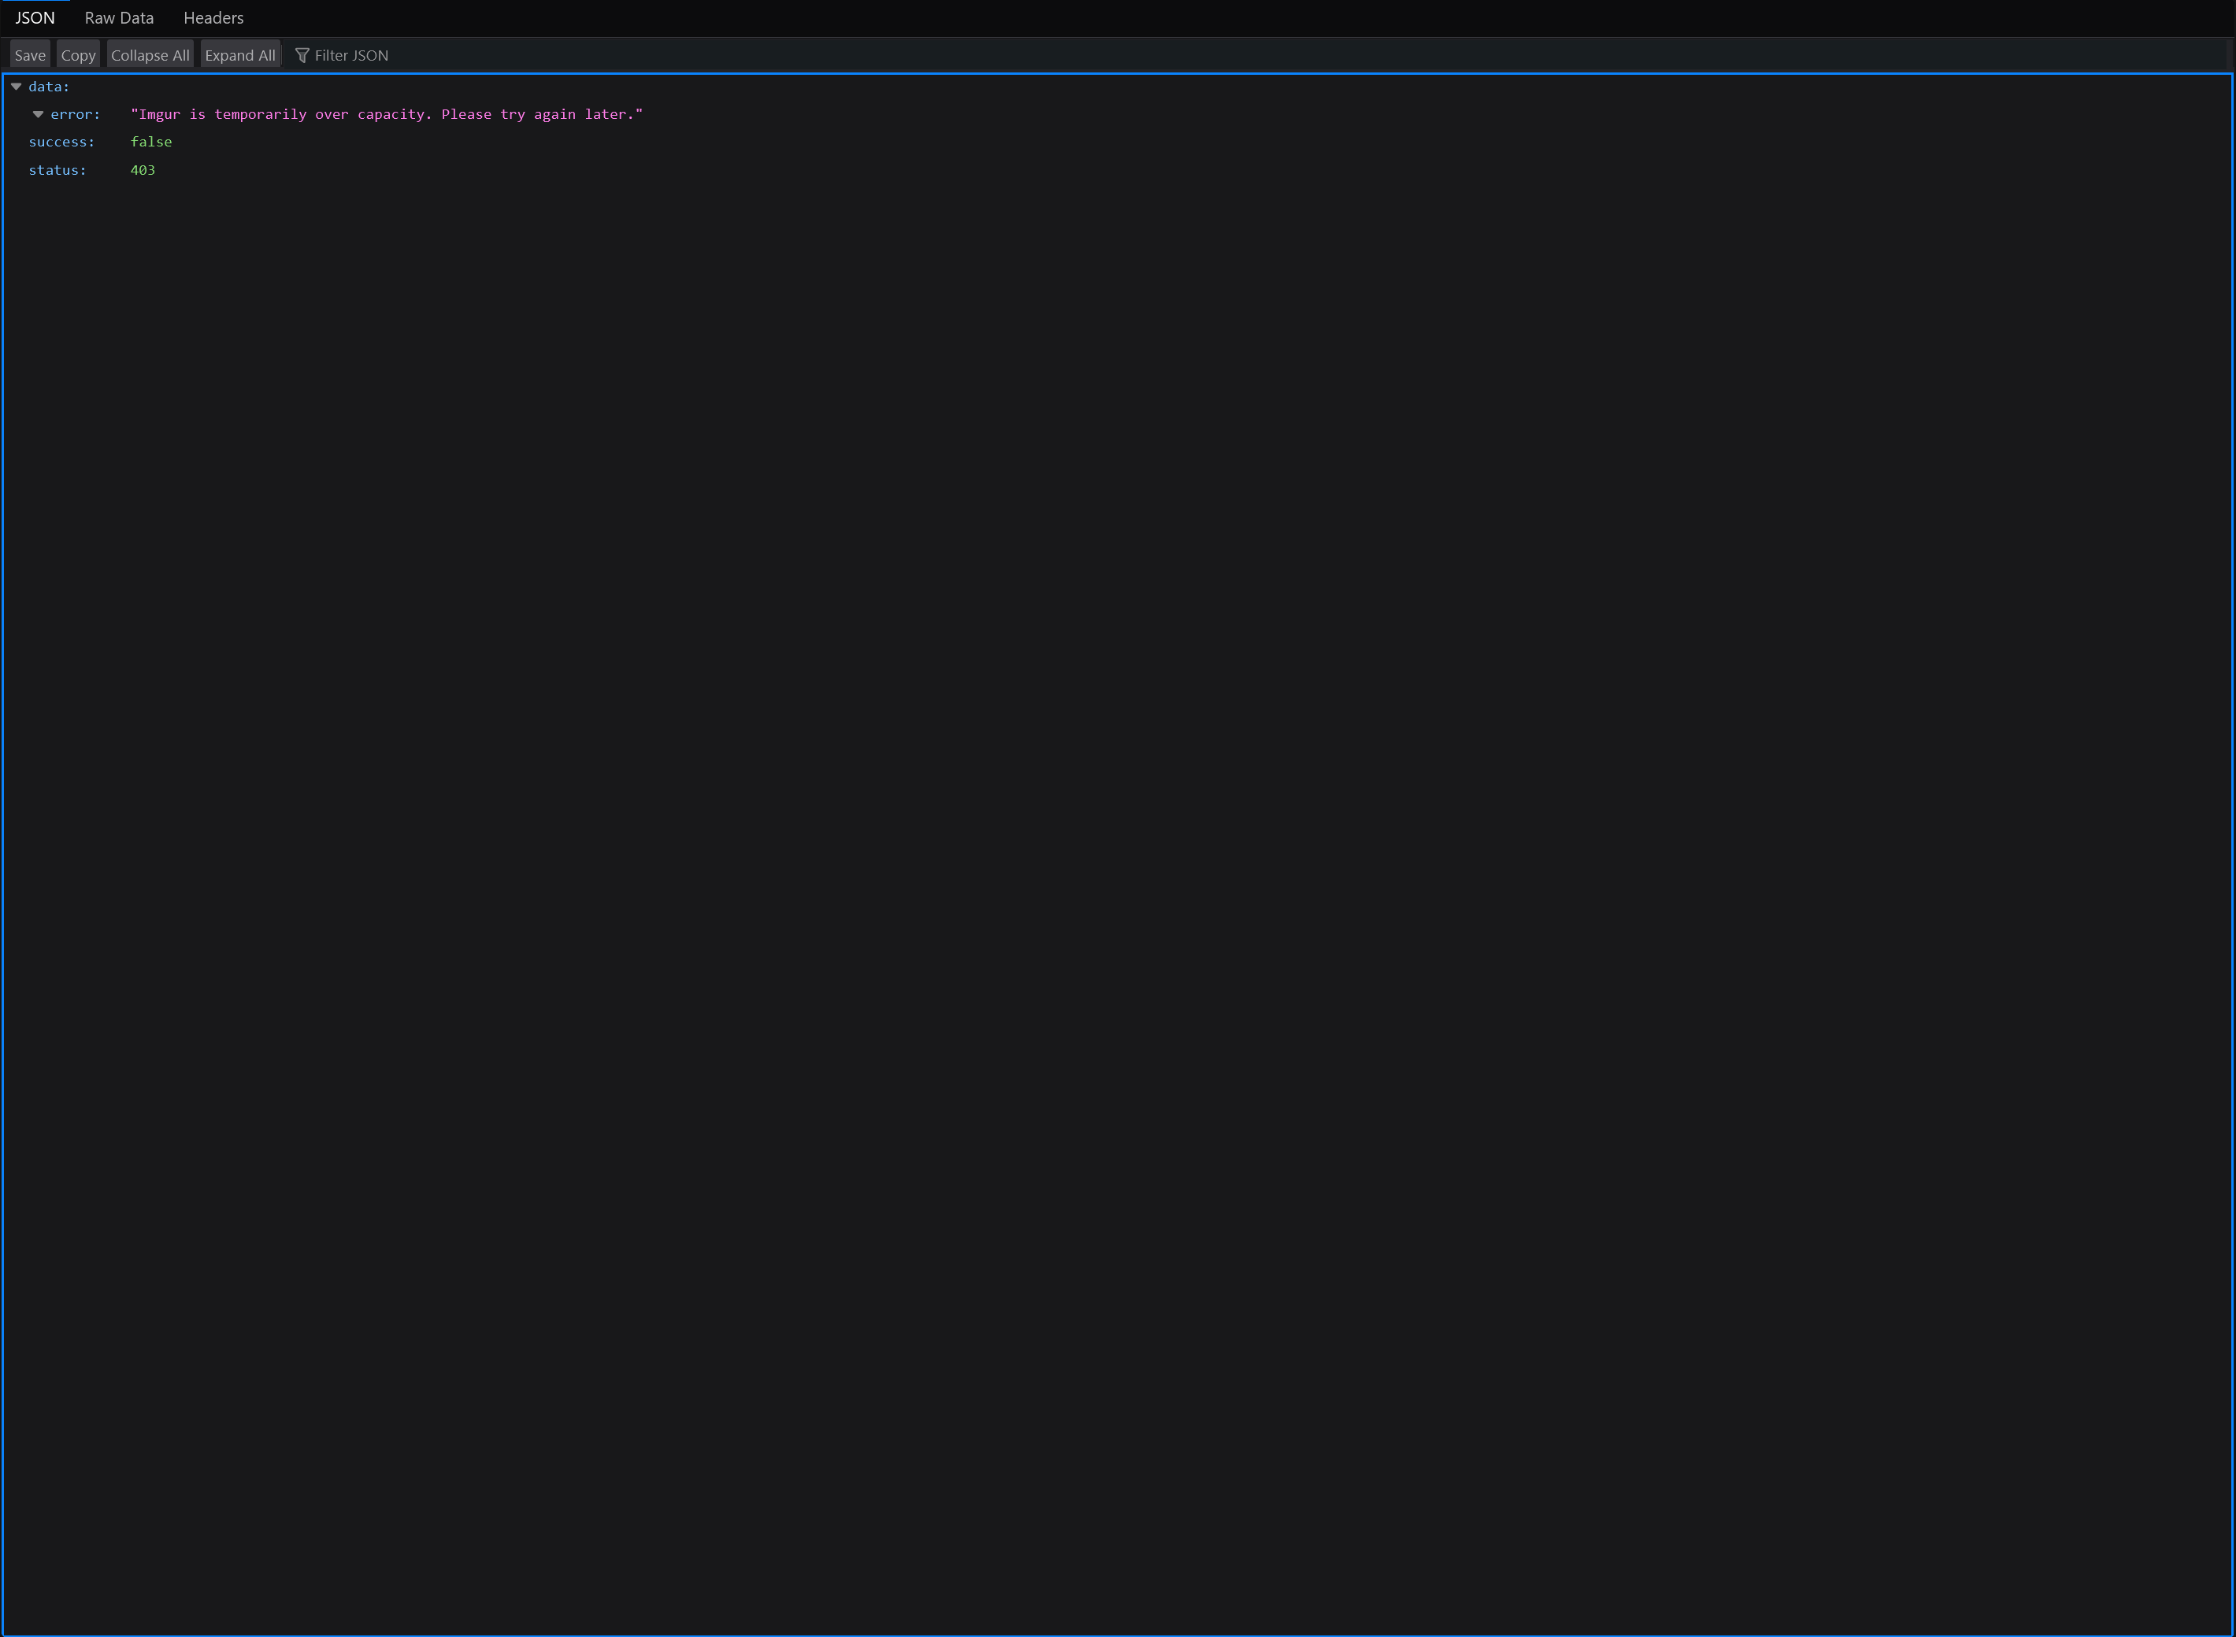Collapse the data node triangle
The width and height of the screenshot is (2236, 1637).
tap(16, 87)
